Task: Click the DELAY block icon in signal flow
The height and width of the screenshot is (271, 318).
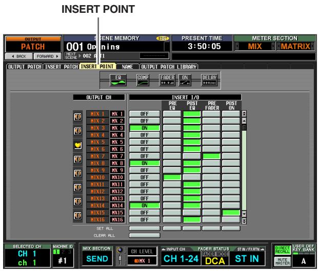Action: click(x=209, y=80)
